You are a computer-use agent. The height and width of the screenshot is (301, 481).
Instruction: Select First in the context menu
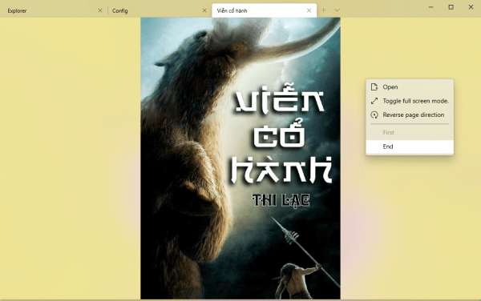click(x=410, y=133)
